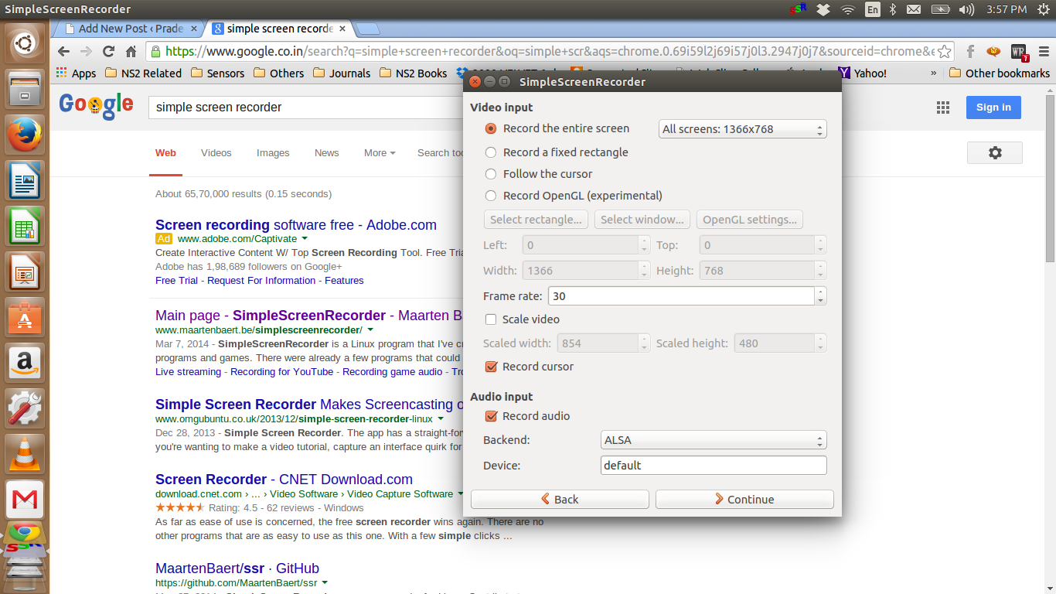Screen dimensions: 1056x594
Task: Open Gmail launcher in the dock
Action: [25, 500]
